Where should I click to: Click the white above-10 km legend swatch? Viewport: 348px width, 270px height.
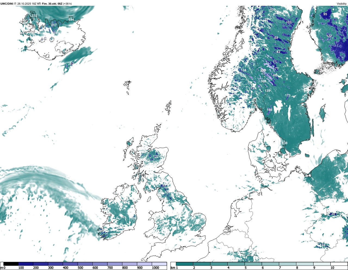pos(339,264)
